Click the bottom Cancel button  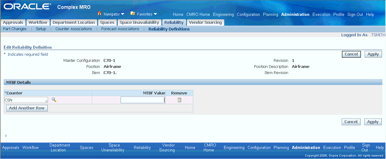coord(351,122)
